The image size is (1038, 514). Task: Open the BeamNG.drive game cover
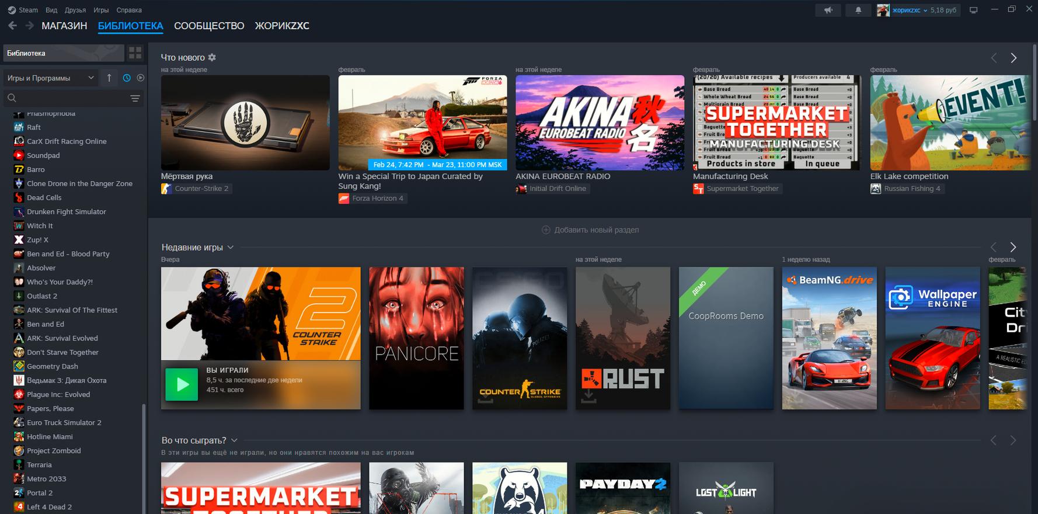pyautogui.click(x=829, y=338)
